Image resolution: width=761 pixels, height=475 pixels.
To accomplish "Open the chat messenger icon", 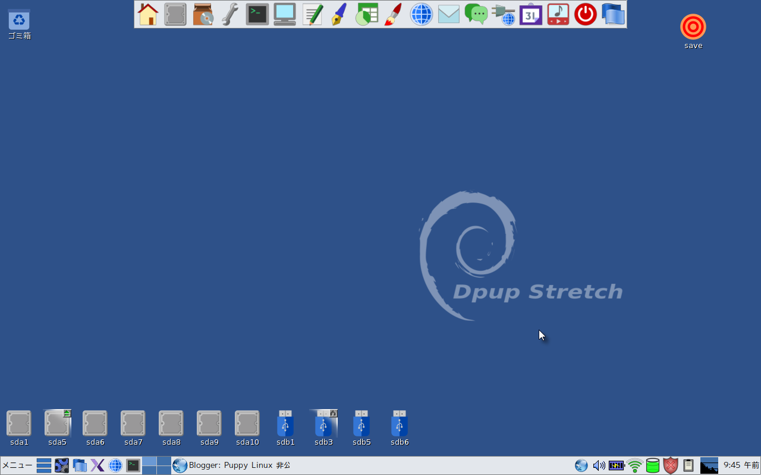I will click(x=476, y=14).
